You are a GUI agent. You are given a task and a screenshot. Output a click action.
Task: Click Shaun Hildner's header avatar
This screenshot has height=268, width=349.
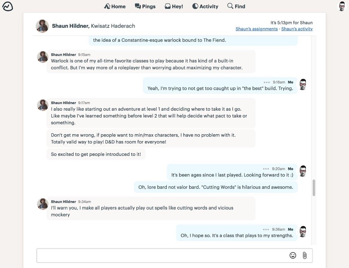(42, 26)
